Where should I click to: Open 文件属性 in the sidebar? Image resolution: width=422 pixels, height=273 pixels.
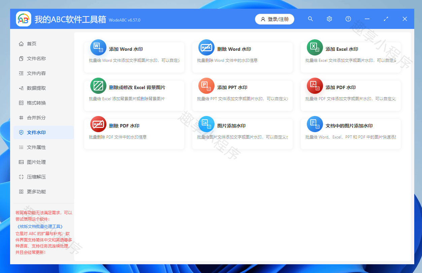click(x=43, y=147)
